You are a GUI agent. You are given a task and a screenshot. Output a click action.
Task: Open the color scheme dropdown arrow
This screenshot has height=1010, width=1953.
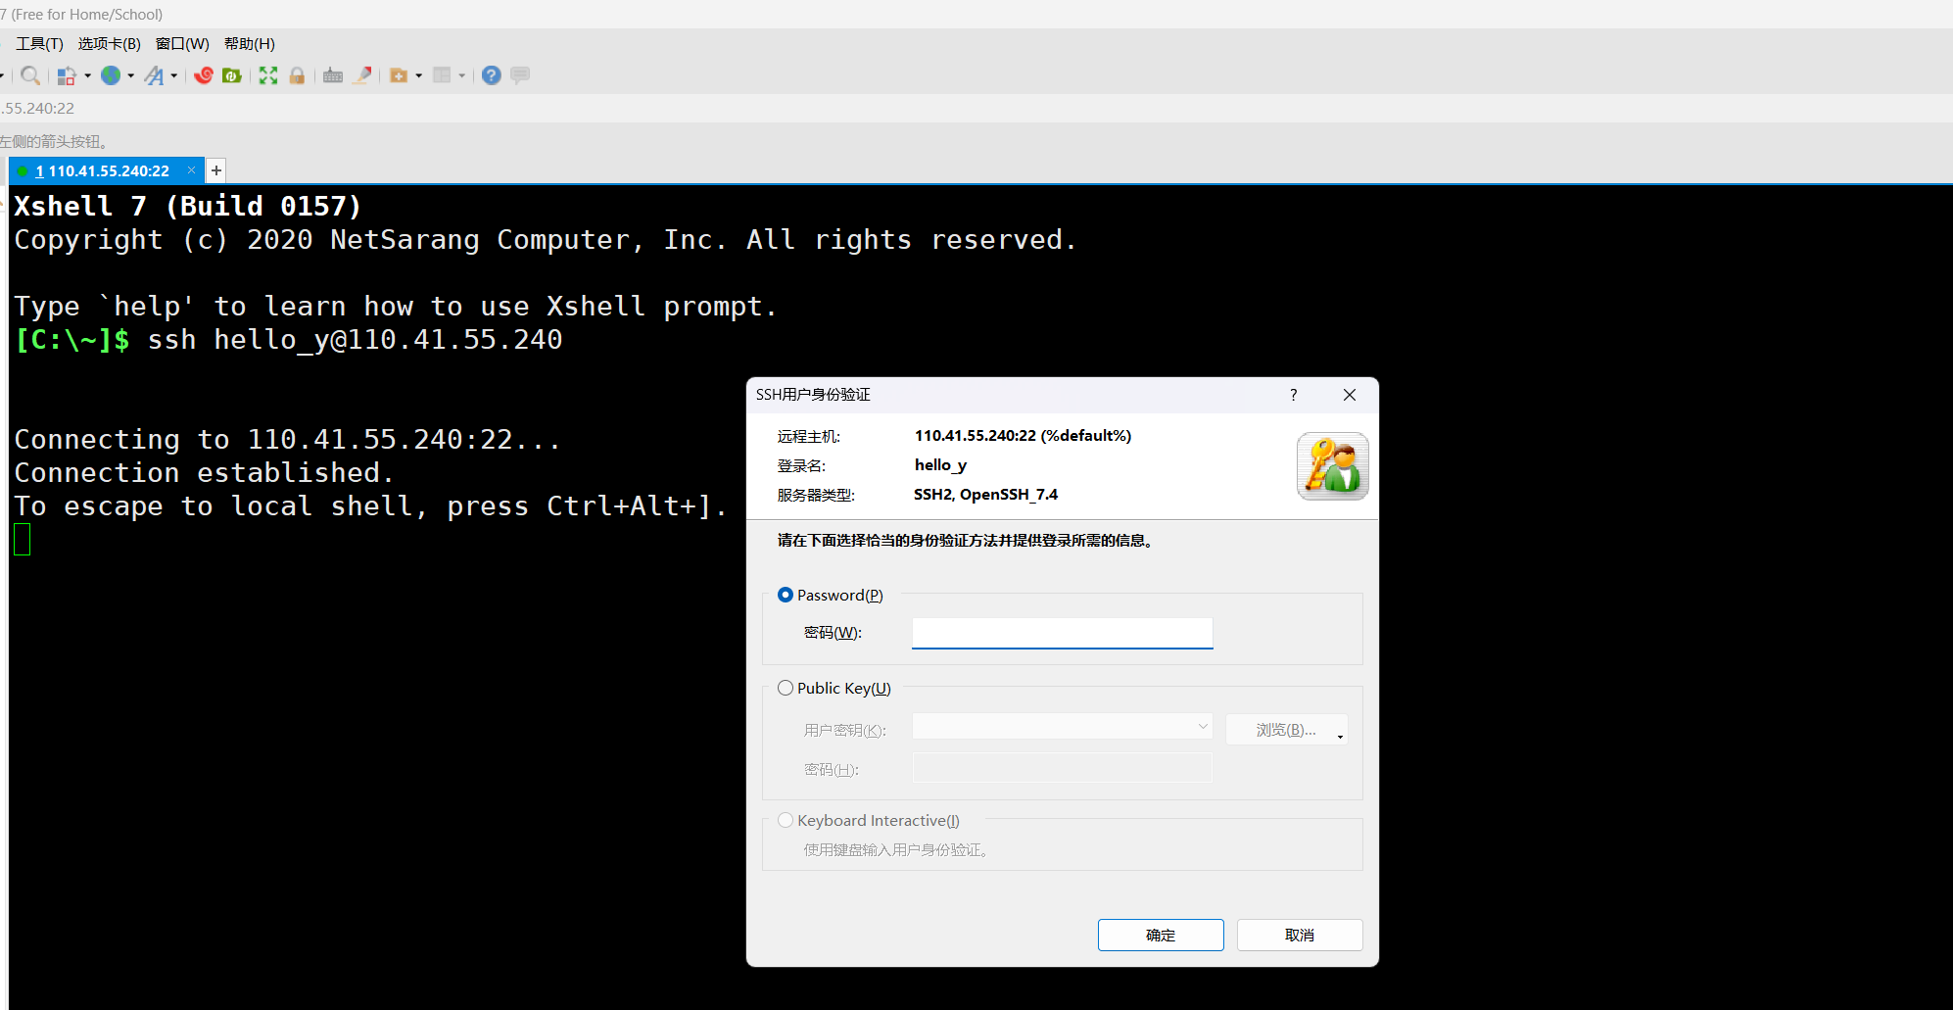tap(88, 75)
